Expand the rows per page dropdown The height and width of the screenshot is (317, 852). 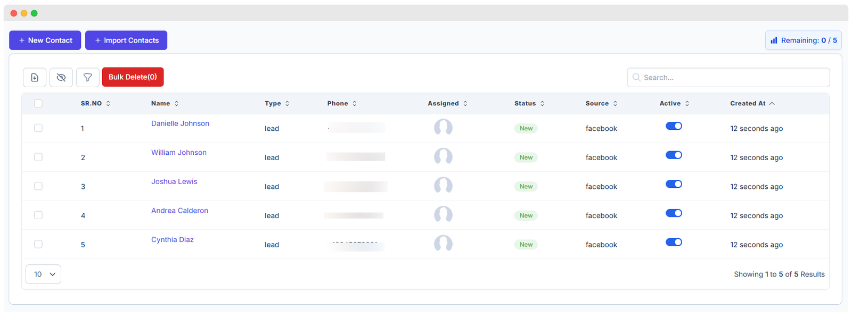(x=44, y=274)
